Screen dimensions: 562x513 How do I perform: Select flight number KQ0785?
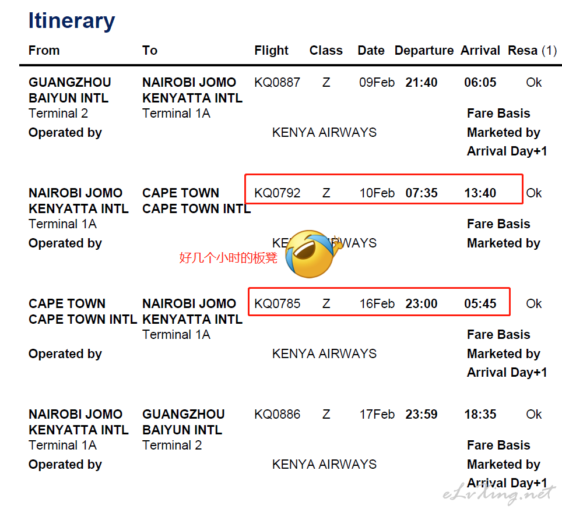[277, 303]
